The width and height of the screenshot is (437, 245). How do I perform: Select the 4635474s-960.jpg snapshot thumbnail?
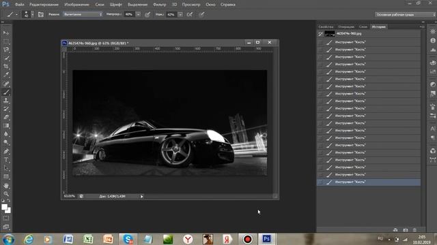click(x=330, y=33)
